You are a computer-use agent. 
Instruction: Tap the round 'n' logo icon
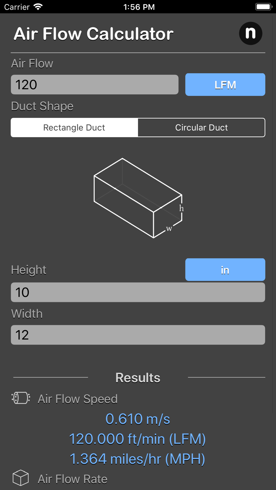(251, 34)
